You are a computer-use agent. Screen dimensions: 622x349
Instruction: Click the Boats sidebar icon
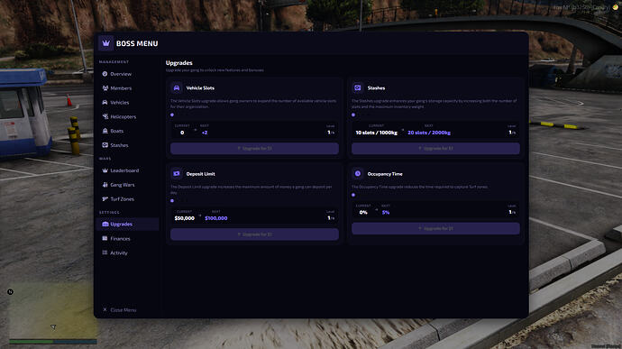pyautogui.click(x=105, y=131)
